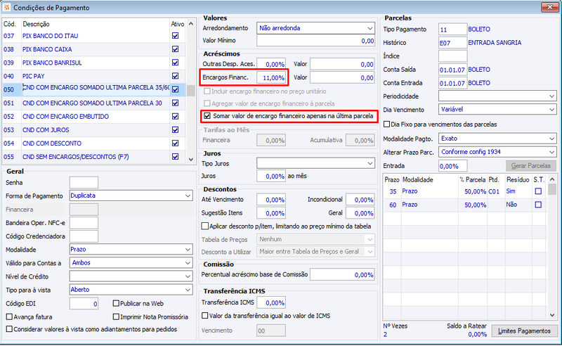Screen dimensions: 562x346
Task: Click the Histórico code field E07
Action: (x=452, y=43)
